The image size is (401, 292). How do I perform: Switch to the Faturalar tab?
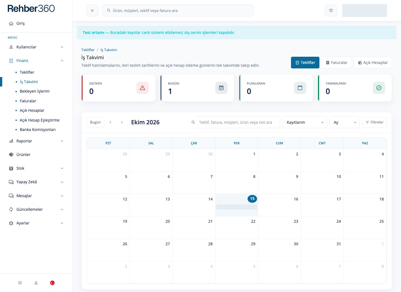(x=336, y=63)
